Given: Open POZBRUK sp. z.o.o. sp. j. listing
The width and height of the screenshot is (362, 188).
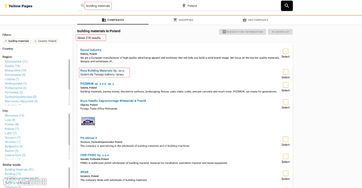Looking at the screenshot, I should (x=97, y=84).
